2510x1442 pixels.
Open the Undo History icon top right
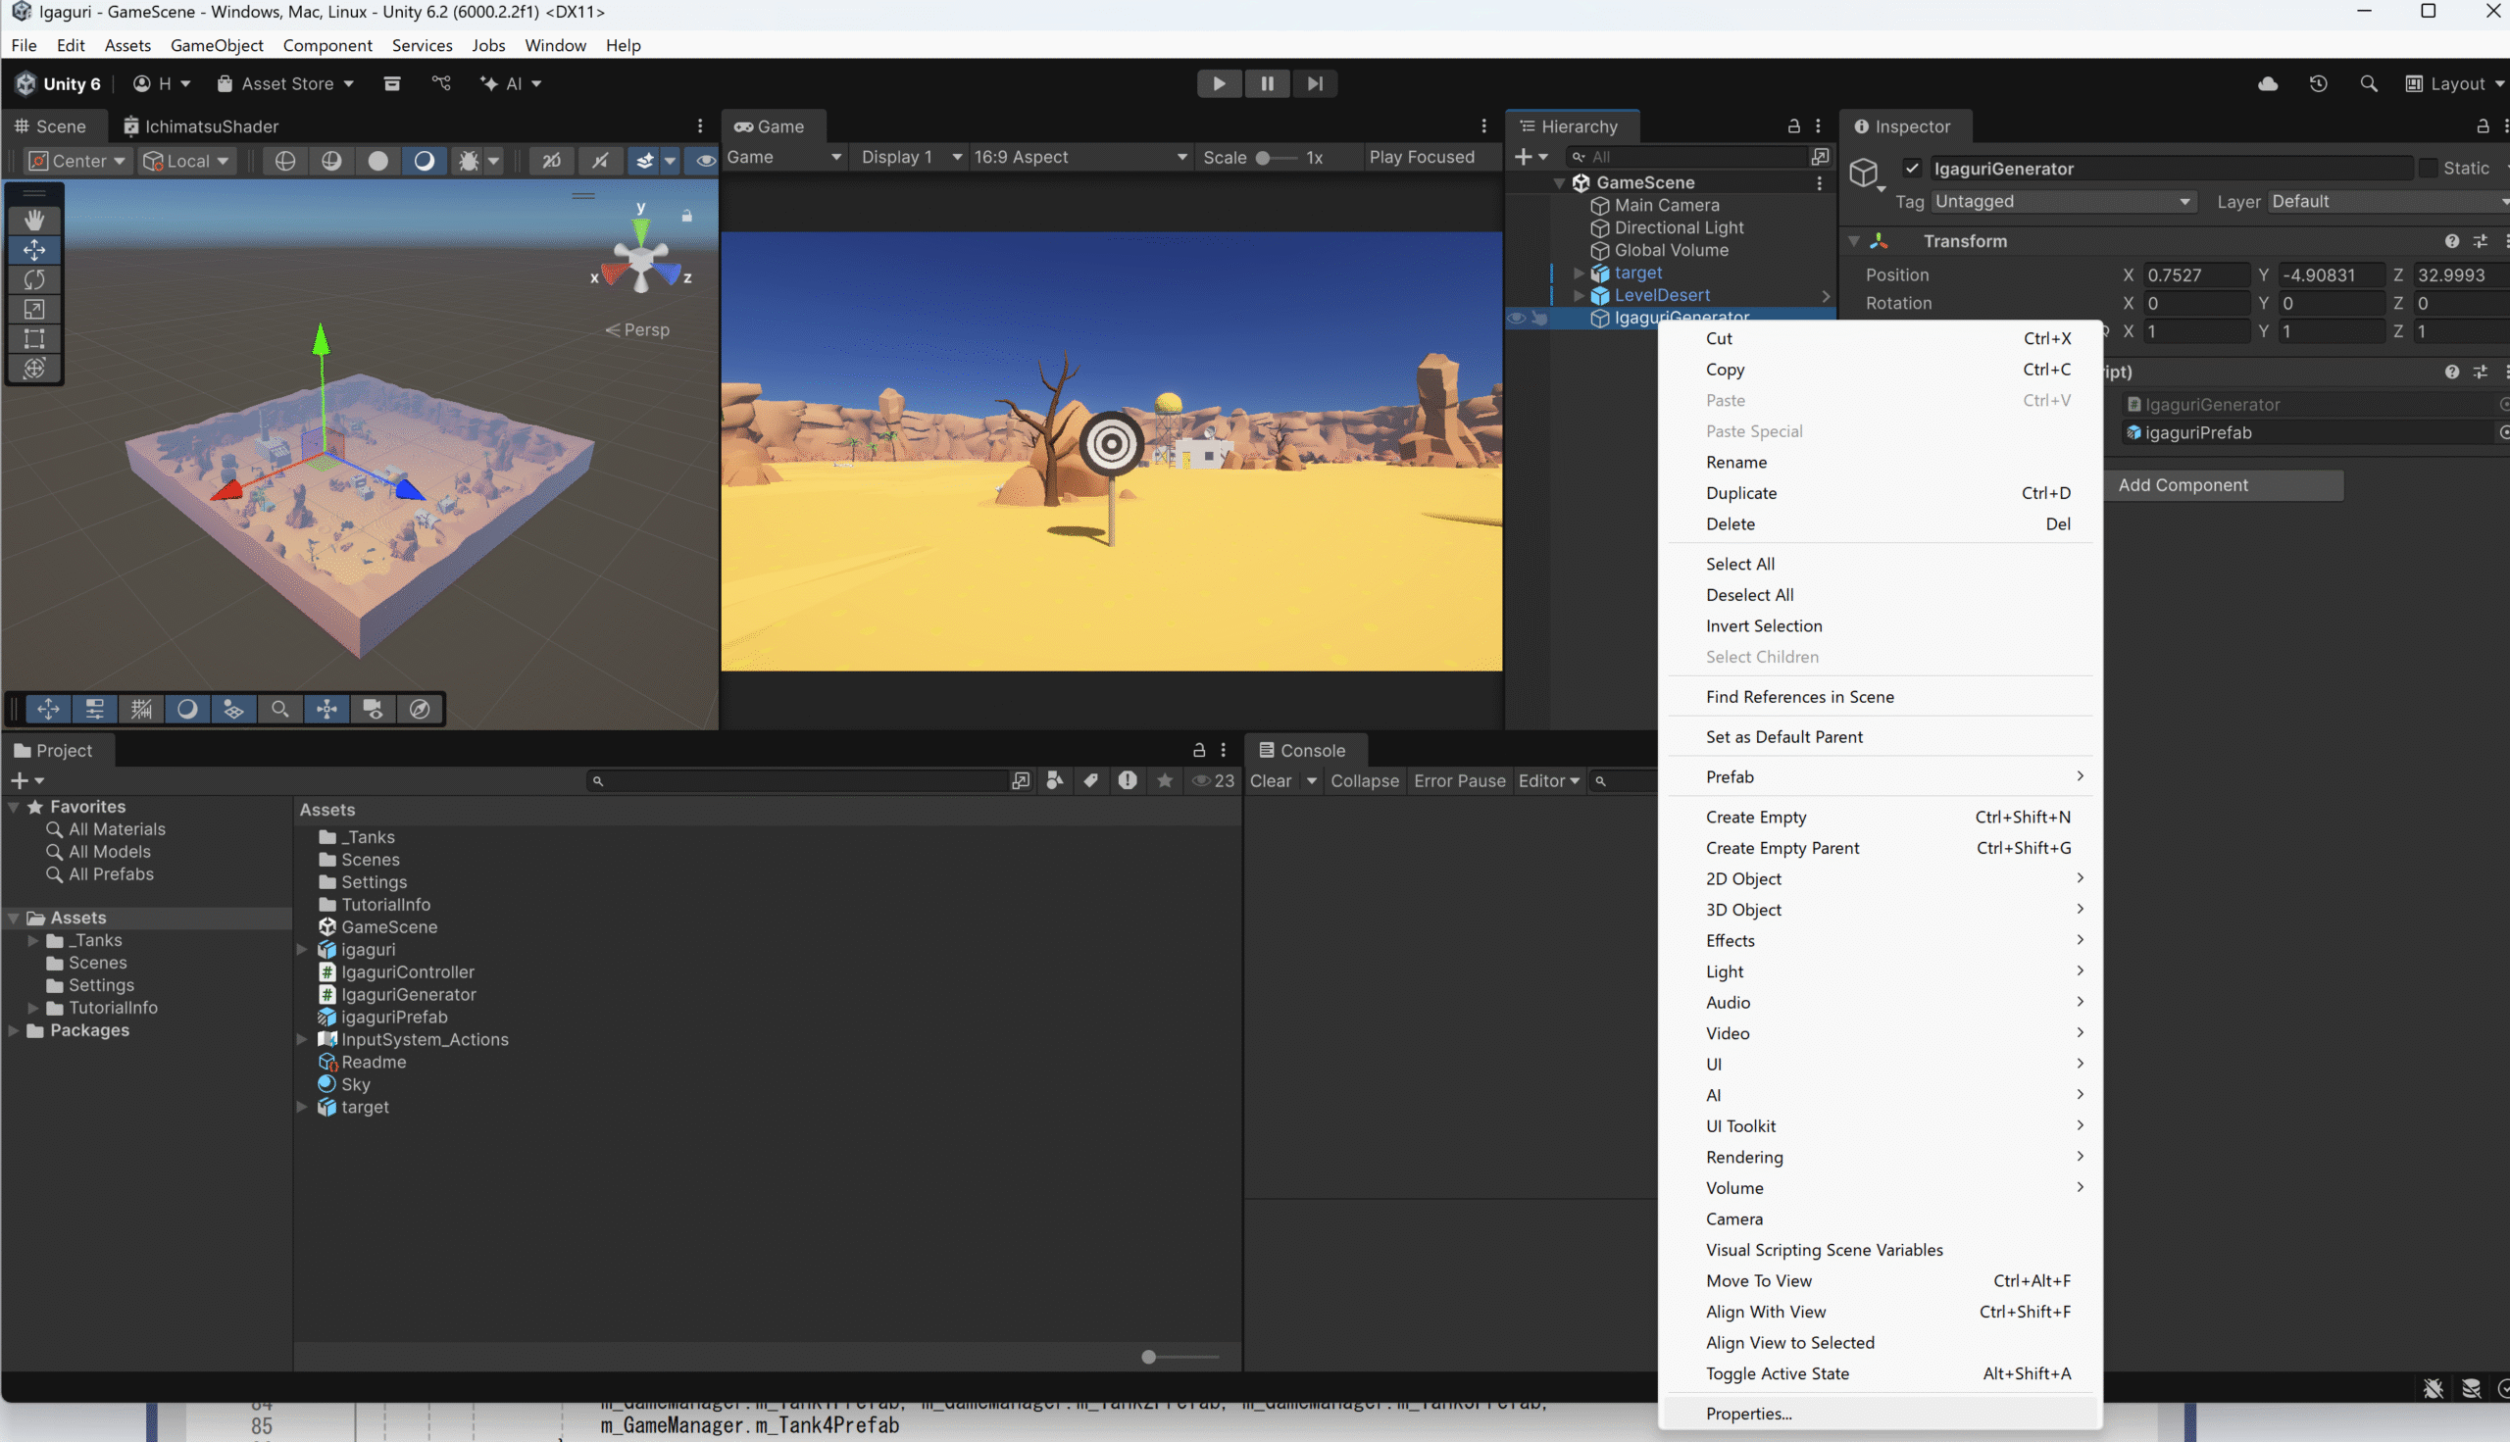(2319, 83)
